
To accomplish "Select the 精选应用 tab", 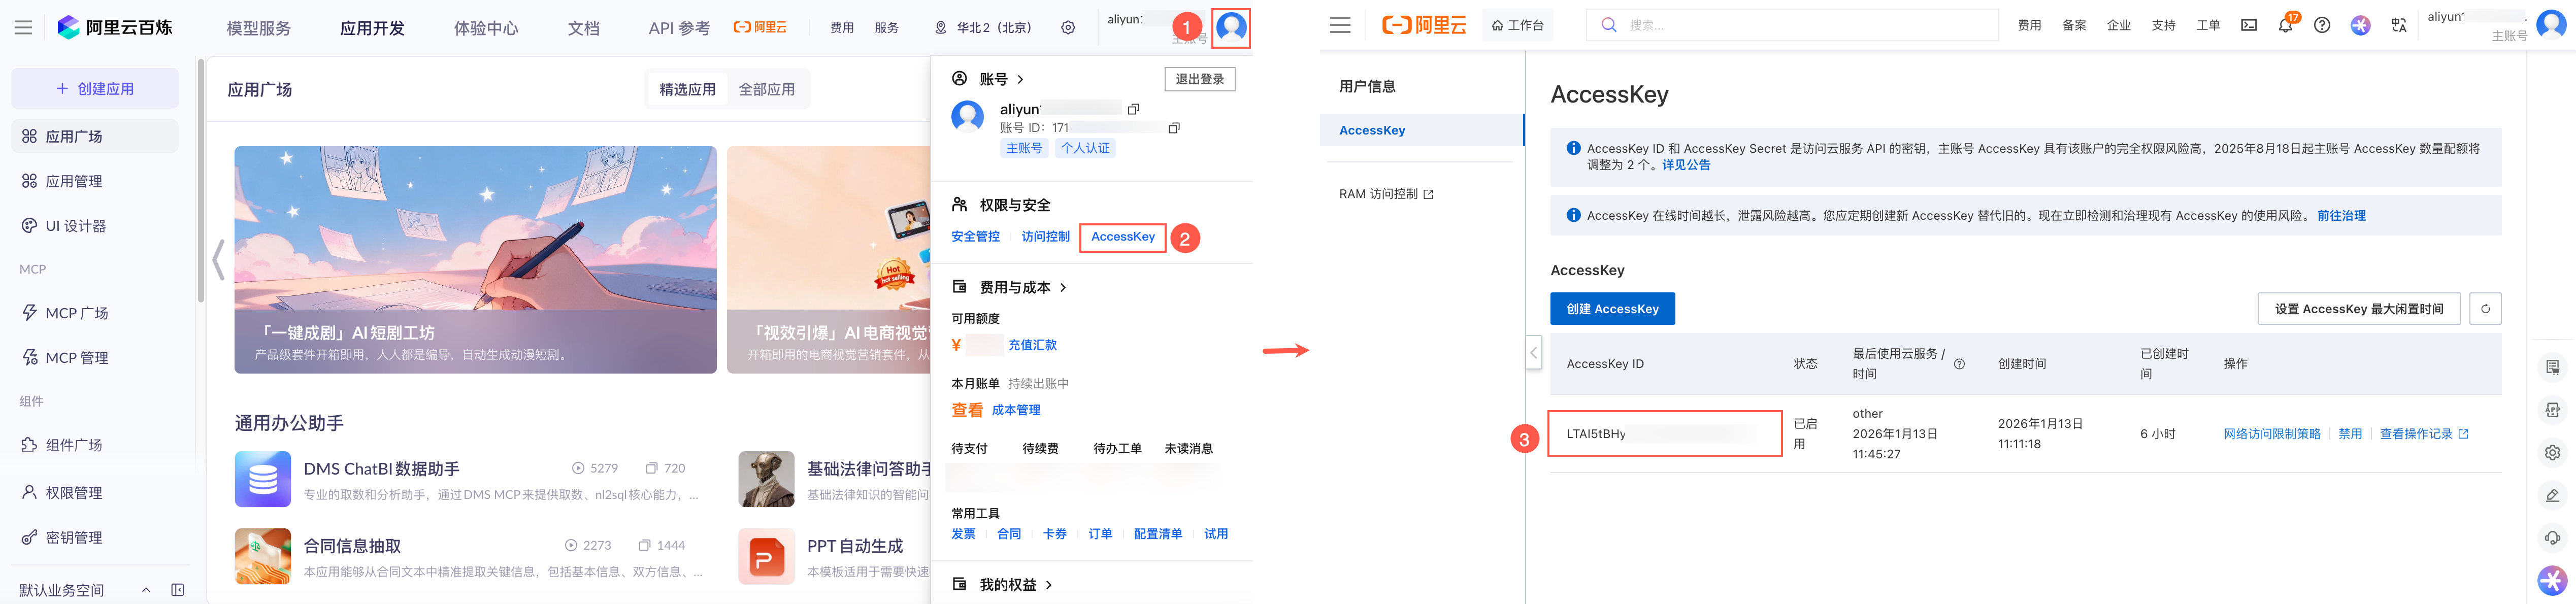I will pyautogui.click(x=687, y=90).
